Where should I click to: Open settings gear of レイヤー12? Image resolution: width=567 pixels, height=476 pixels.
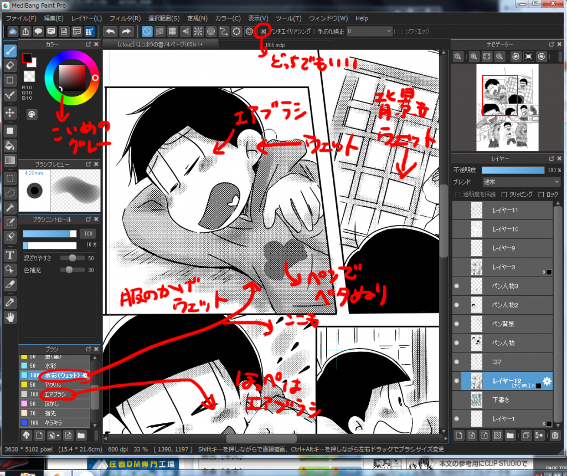(x=547, y=381)
